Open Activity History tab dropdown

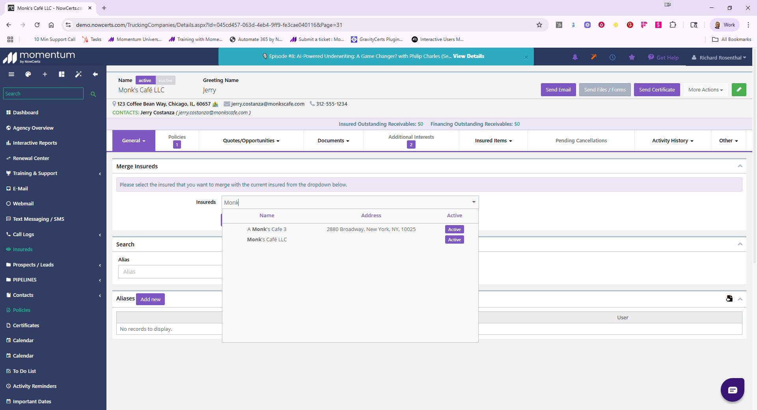point(673,141)
